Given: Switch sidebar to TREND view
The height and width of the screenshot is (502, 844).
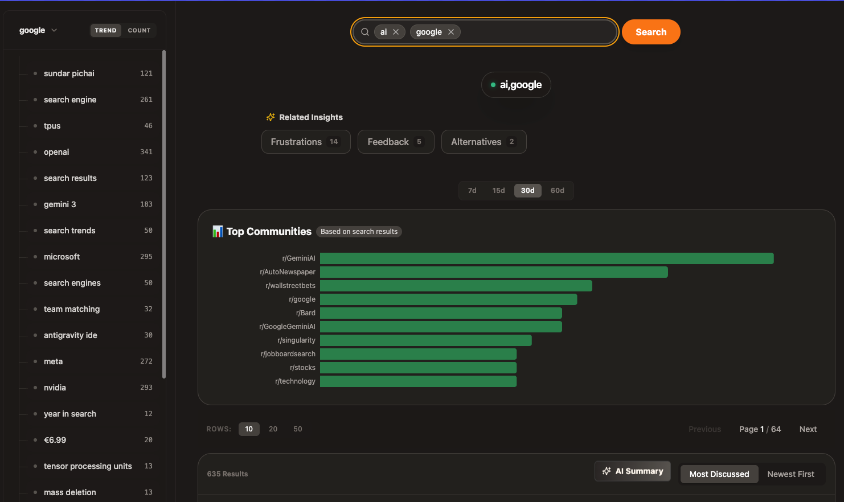Looking at the screenshot, I should [106, 30].
